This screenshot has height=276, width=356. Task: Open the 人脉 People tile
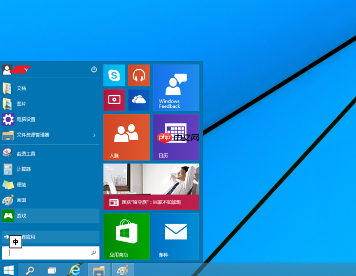126,137
